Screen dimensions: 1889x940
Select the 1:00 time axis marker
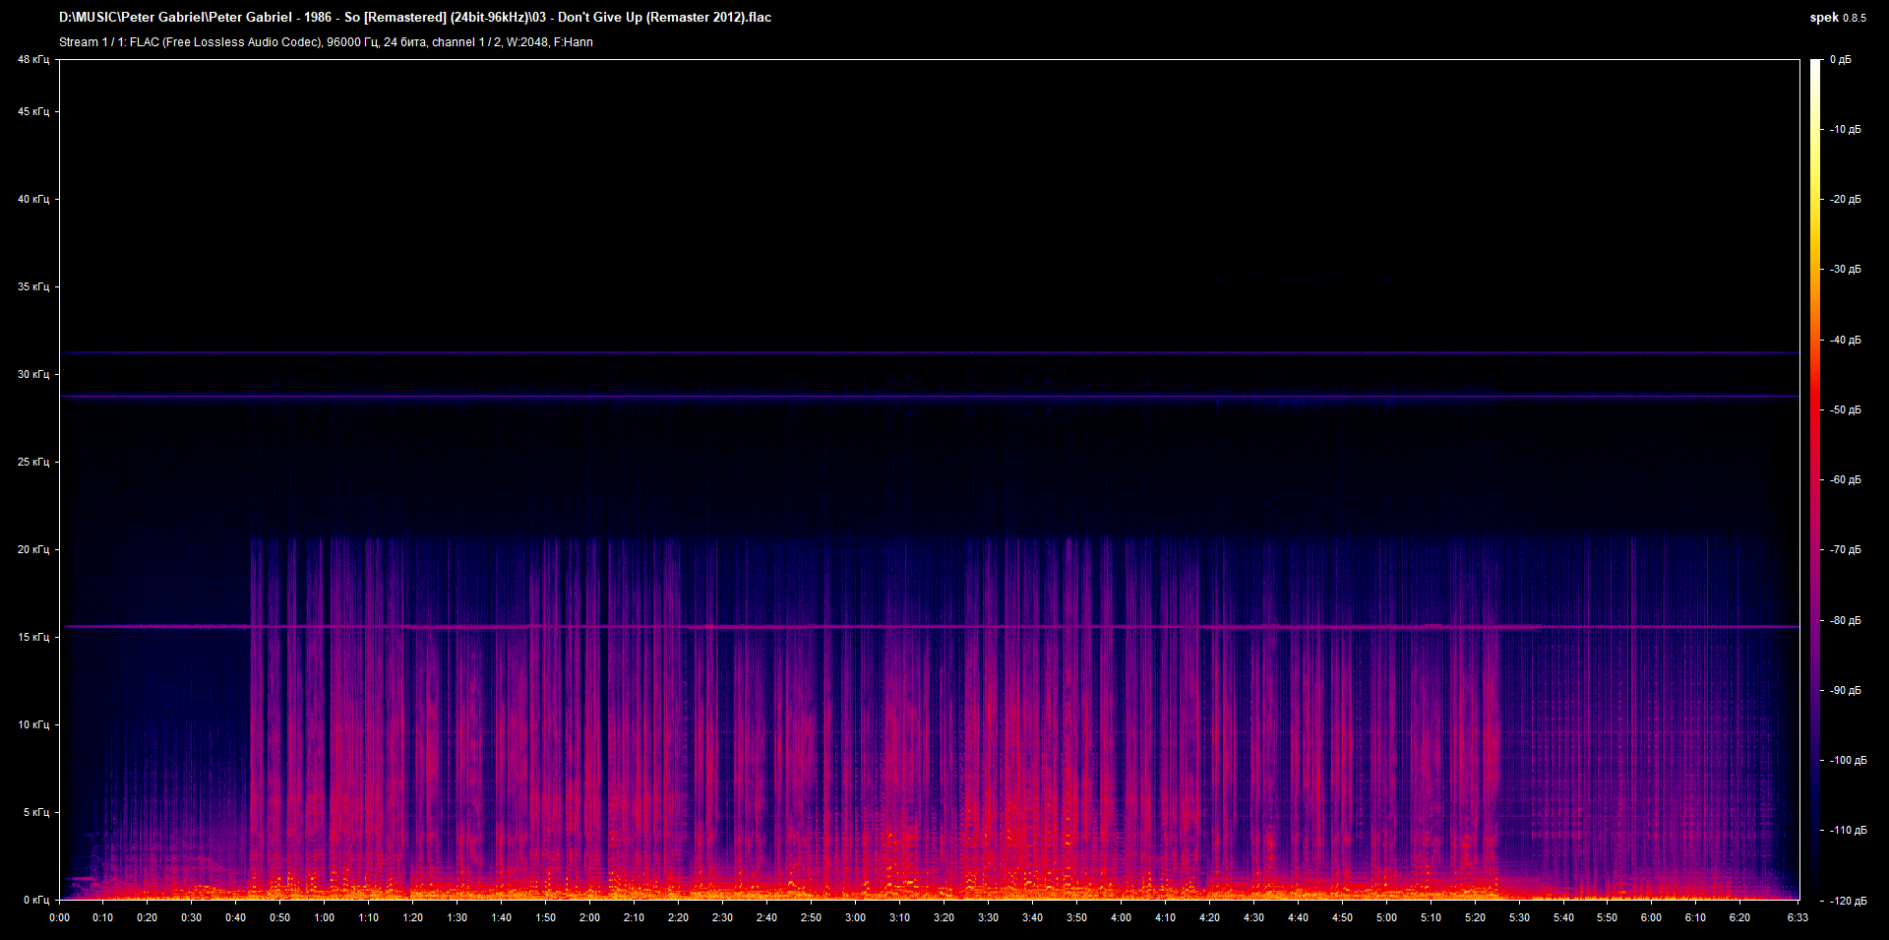pyautogui.click(x=324, y=917)
